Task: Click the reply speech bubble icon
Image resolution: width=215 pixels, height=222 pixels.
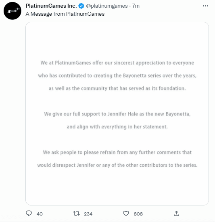Action: click(29, 214)
